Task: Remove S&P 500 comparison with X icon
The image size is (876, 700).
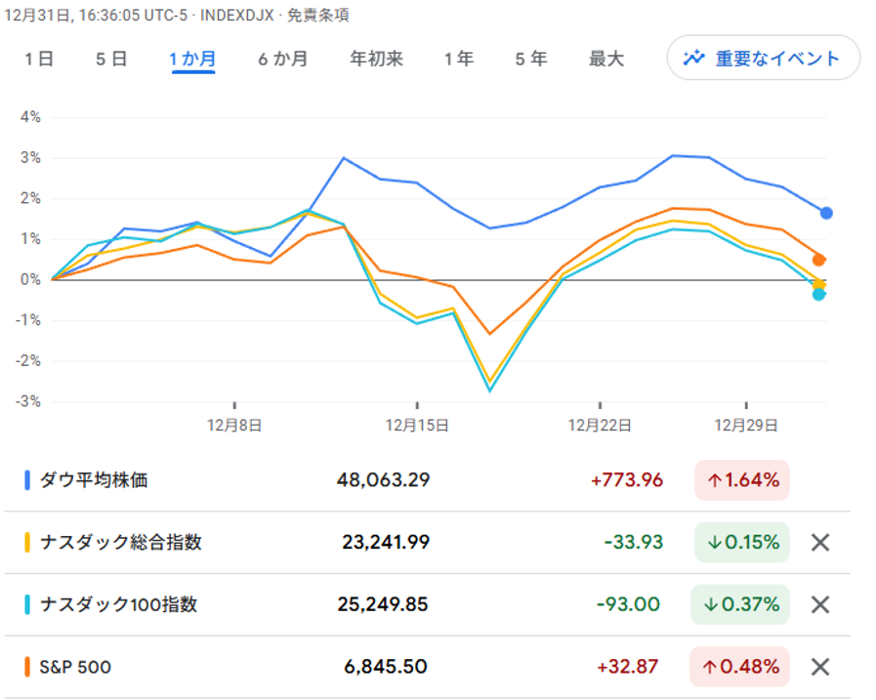Action: click(820, 668)
